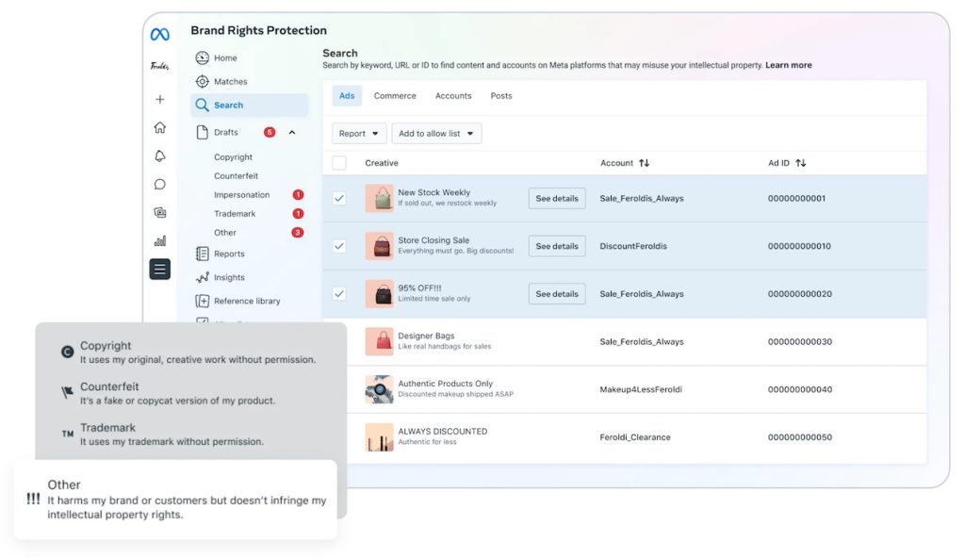The image size is (965, 558).
Task: Open the bar chart icon in left rail
Action: 159,240
